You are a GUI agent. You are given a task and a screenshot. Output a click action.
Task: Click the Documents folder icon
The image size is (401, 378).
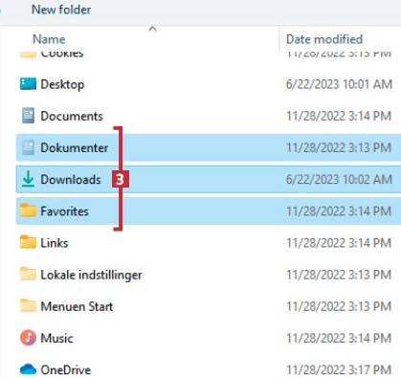tap(28, 116)
